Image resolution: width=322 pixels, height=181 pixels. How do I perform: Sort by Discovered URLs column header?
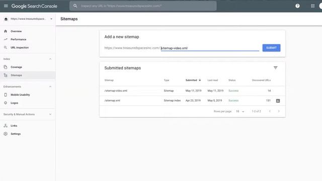(x=261, y=80)
